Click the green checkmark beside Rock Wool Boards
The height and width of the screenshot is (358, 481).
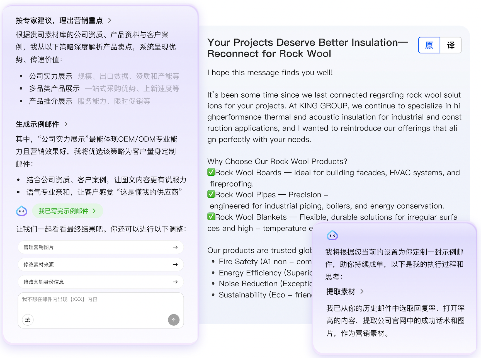(x=211, y=172)
